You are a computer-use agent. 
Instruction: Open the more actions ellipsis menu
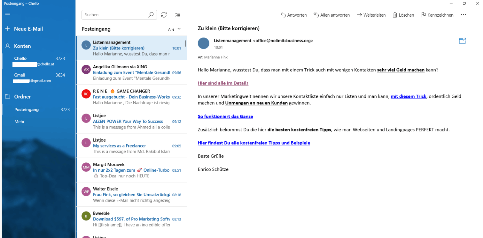[464, 15]
